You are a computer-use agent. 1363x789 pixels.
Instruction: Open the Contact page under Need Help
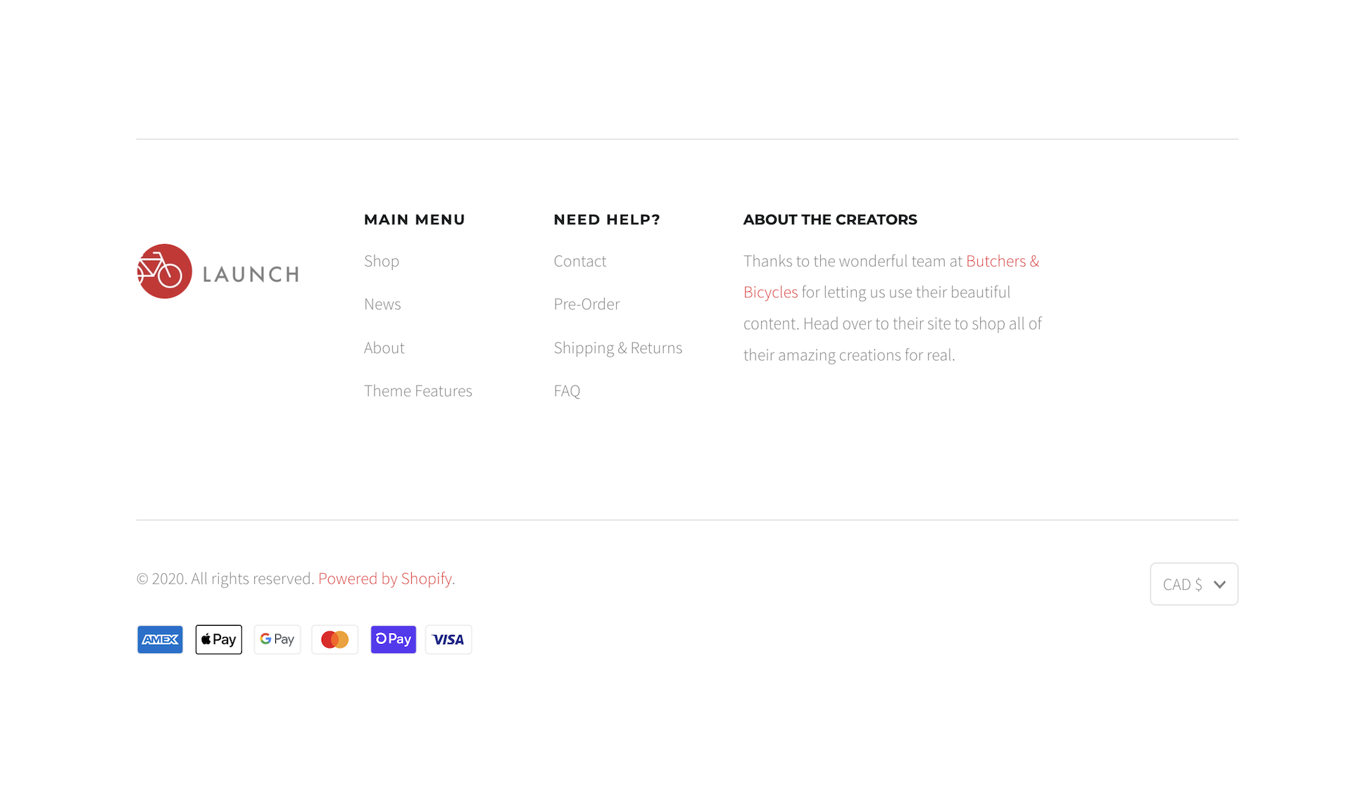(x=579, y=261)
